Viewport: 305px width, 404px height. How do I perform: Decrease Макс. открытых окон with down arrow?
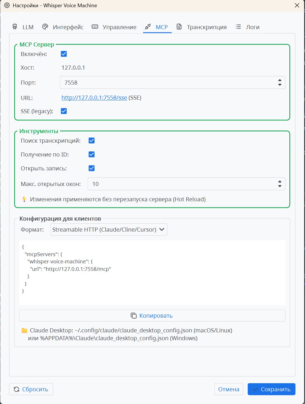coord(280,186)
